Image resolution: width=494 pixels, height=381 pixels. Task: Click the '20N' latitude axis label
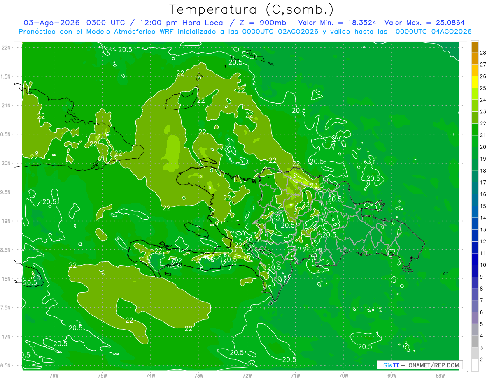coord(7,163)
